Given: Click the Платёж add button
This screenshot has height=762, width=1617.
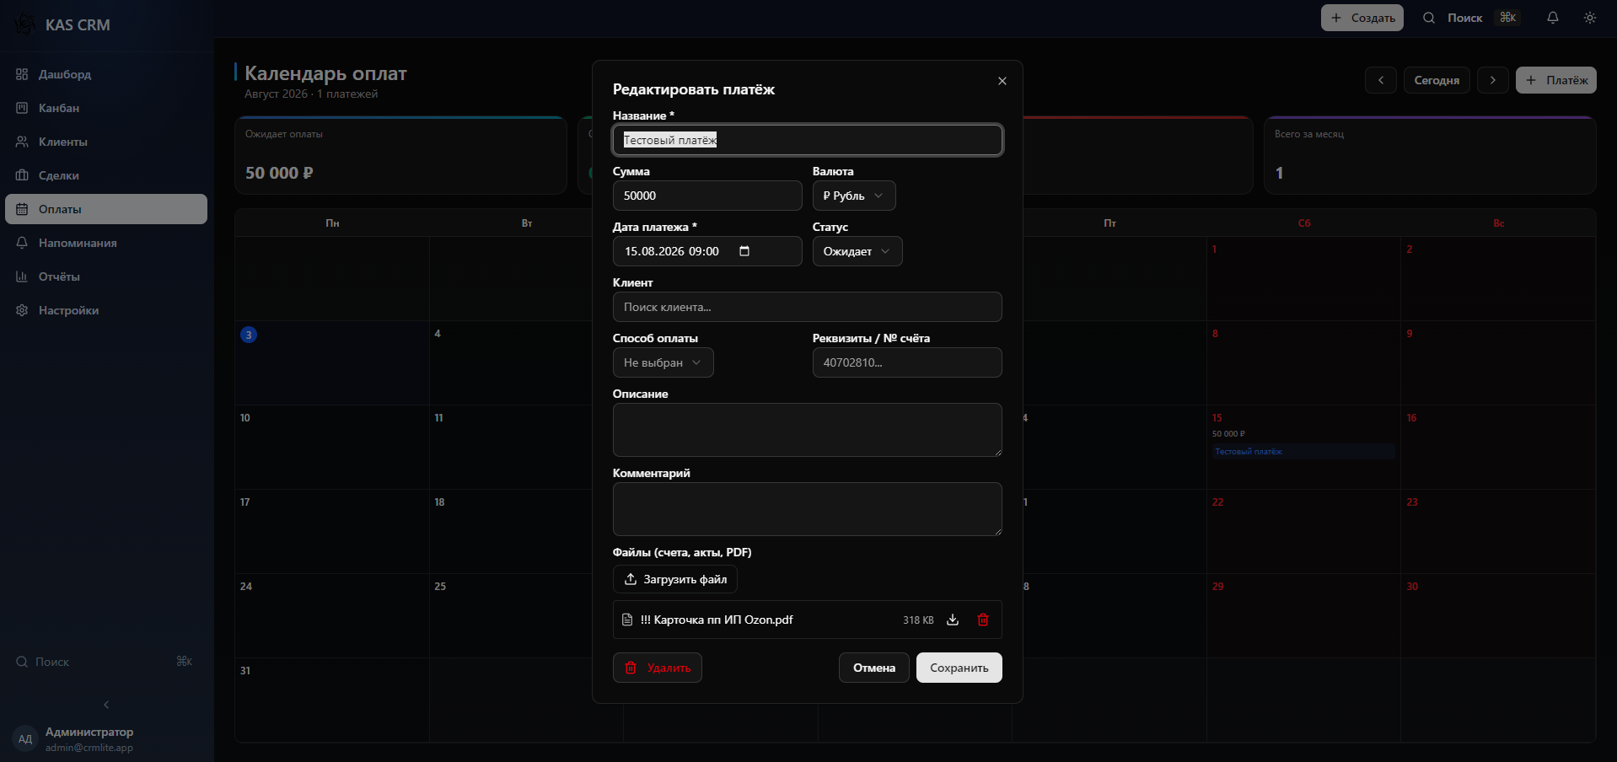Looking at the screenshot, I should tap(1556, 80).
